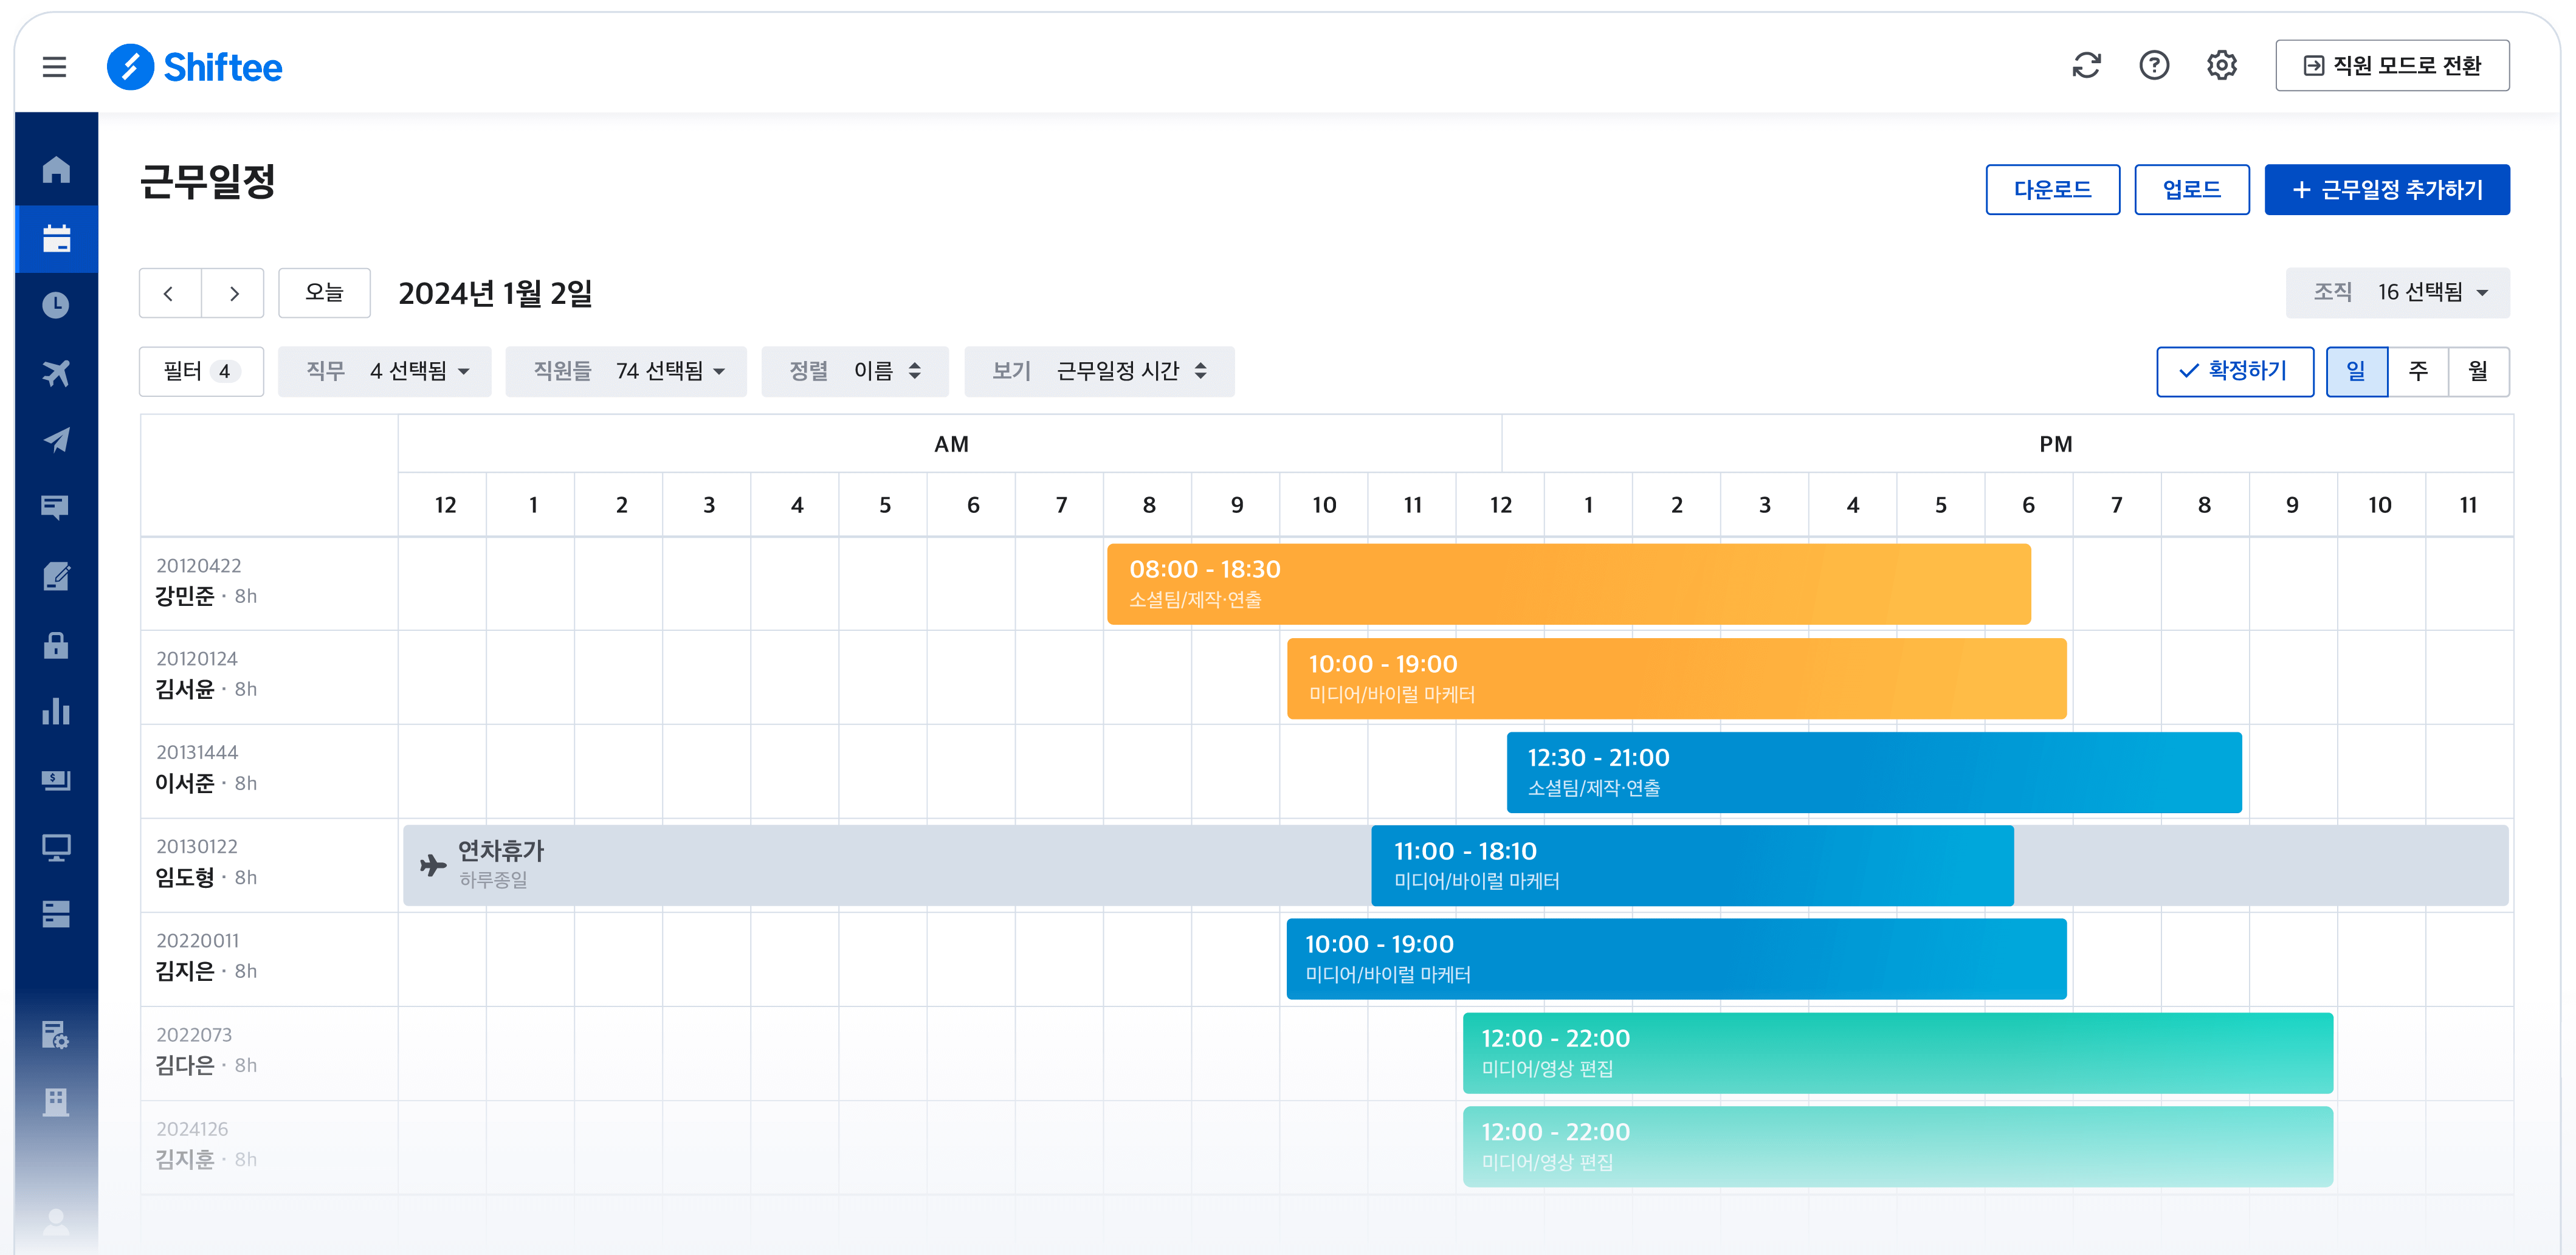Open 김서윤's orange 10:00 - 19:00 shift
Screen dimensions: 2576x1255
(1676, 678)
